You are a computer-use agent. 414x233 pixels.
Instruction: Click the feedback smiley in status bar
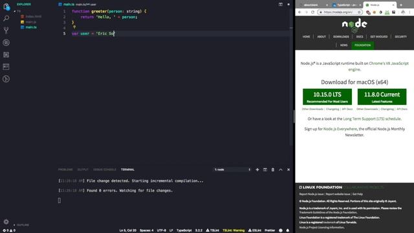click(x=280, y=230)
